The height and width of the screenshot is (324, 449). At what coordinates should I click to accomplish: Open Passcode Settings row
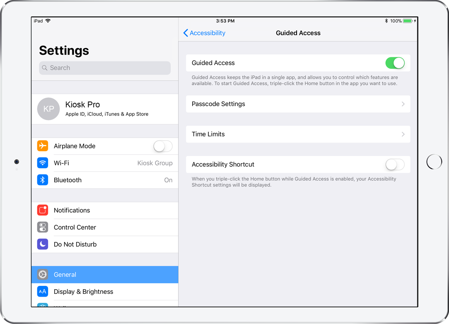tap(298, 104)
